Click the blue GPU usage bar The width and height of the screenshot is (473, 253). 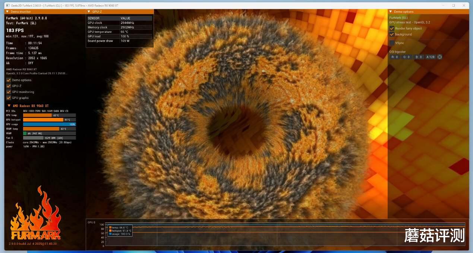[x=49, y=124]
